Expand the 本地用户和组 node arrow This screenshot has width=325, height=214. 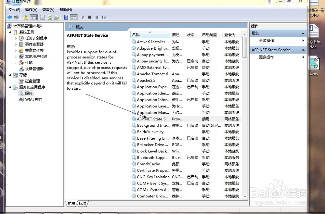(x=16, y=57)
